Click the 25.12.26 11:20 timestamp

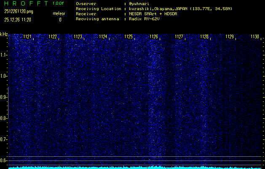click(x=18, y=19)
